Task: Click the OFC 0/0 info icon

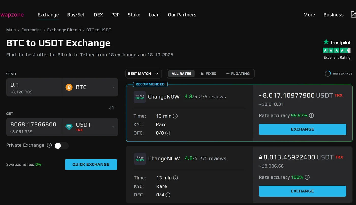Action: [x=168, y=133]
